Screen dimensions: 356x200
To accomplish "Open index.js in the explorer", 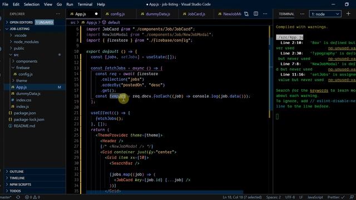I will (22, 106).
